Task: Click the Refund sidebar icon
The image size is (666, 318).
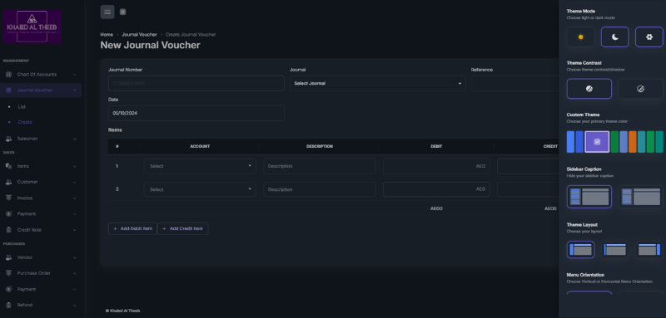Action: coord(8,305)
